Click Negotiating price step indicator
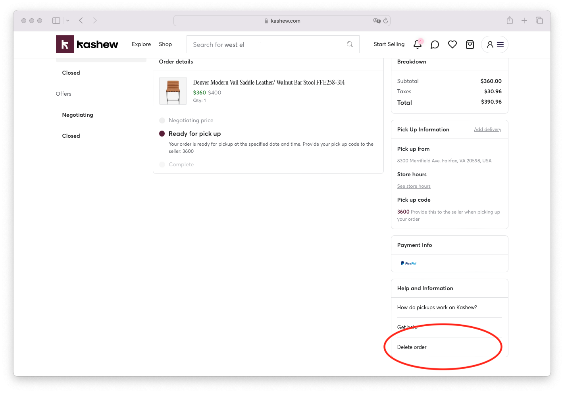The width and height of the screenshot is (564, 393). 162,120
